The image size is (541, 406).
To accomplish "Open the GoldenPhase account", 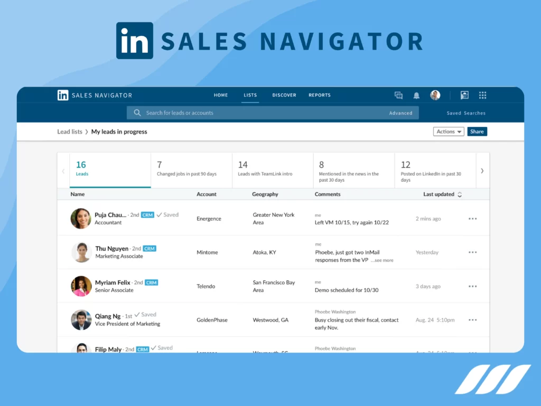I will [x=212, y=320].
